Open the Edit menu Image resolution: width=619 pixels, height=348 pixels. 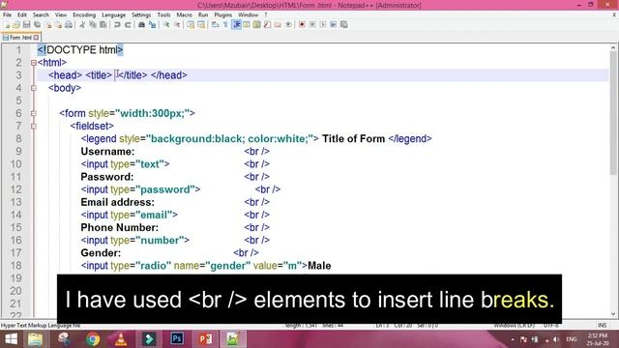click(x=22, y=15)
